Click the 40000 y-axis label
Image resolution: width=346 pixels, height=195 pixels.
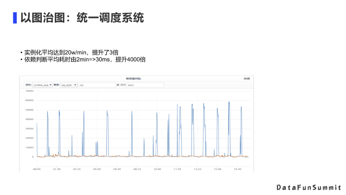29,119
